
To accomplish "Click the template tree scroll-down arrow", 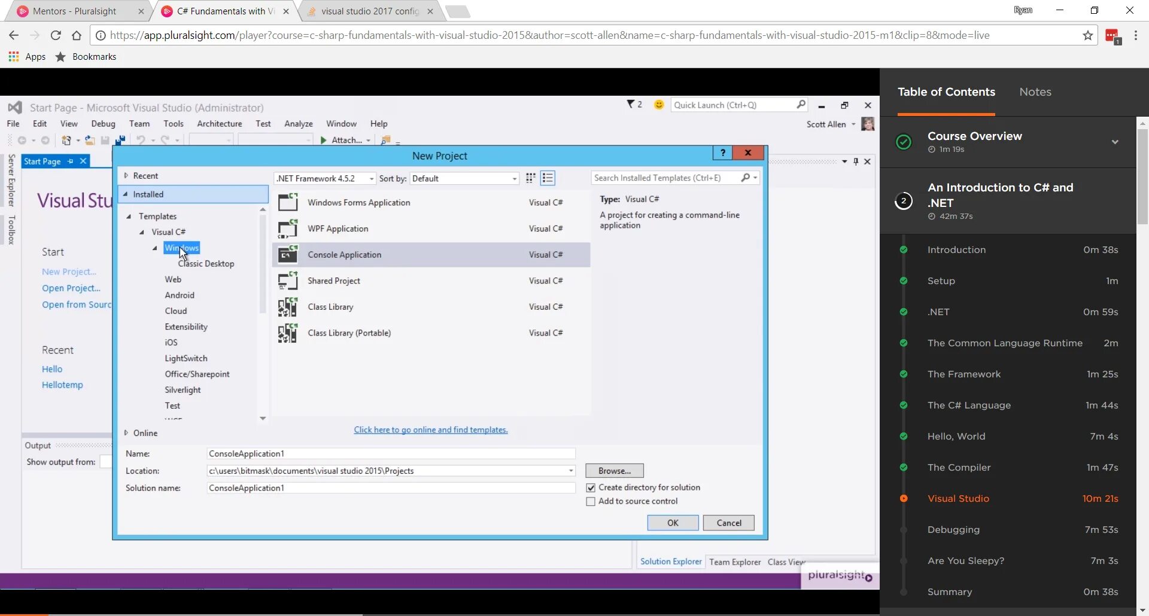I will 263,419.
